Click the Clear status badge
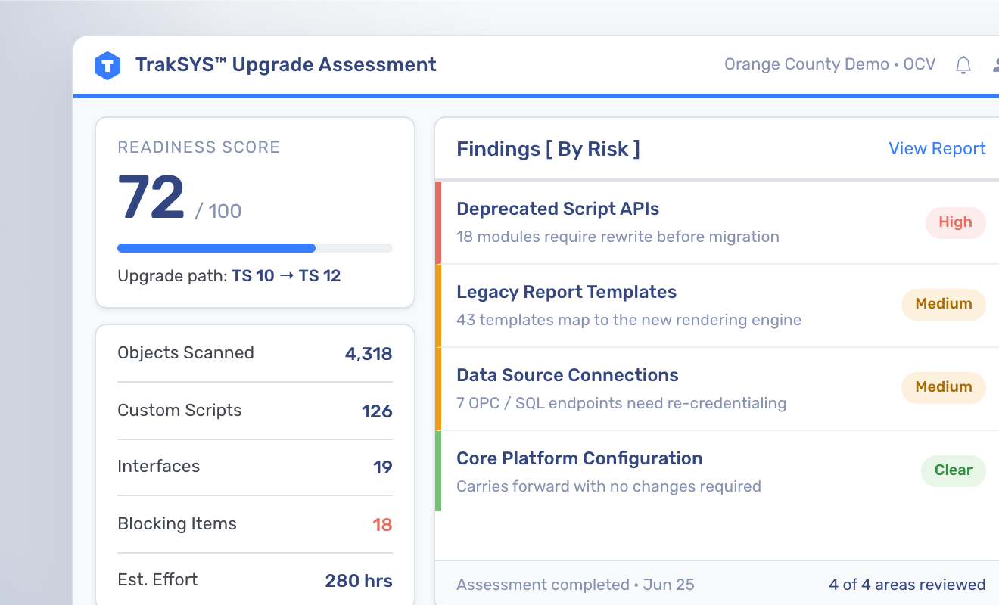The width and height of the screenshot is (999, 605). [953, 470]
